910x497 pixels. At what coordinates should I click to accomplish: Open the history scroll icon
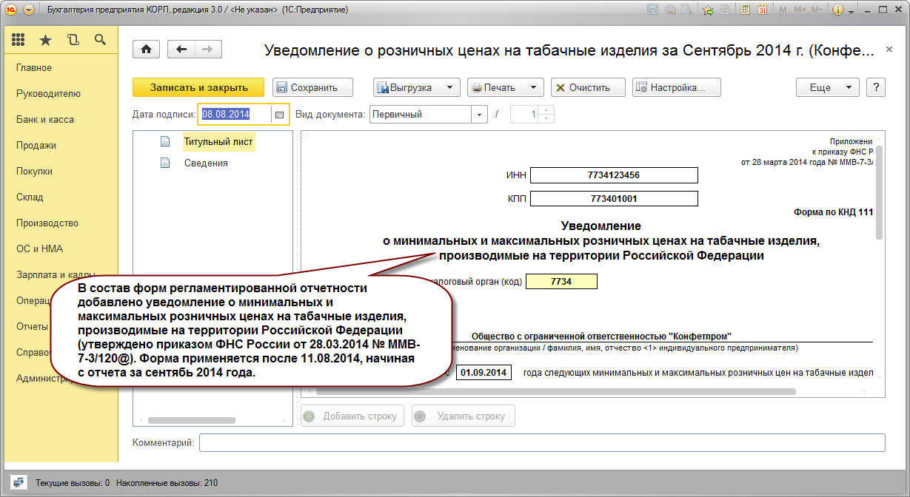(73, 41)
